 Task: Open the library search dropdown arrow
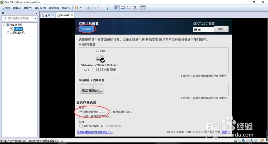click(36, 18)
